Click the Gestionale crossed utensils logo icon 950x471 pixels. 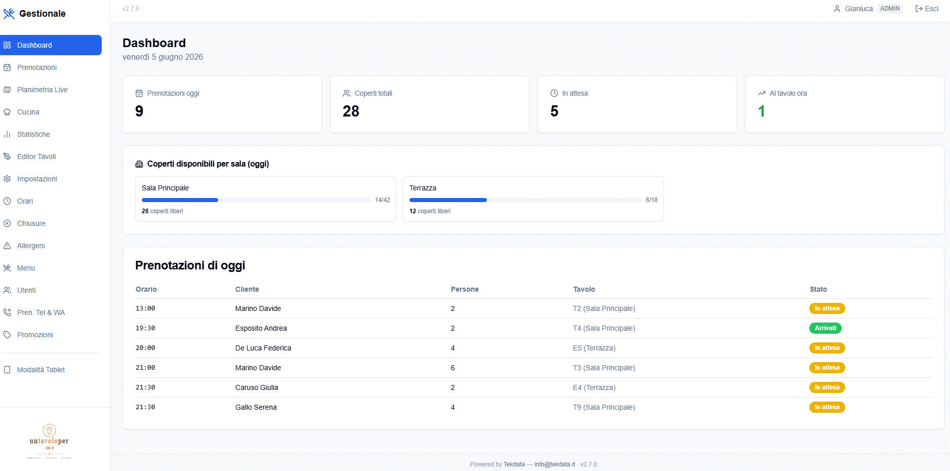9,14
